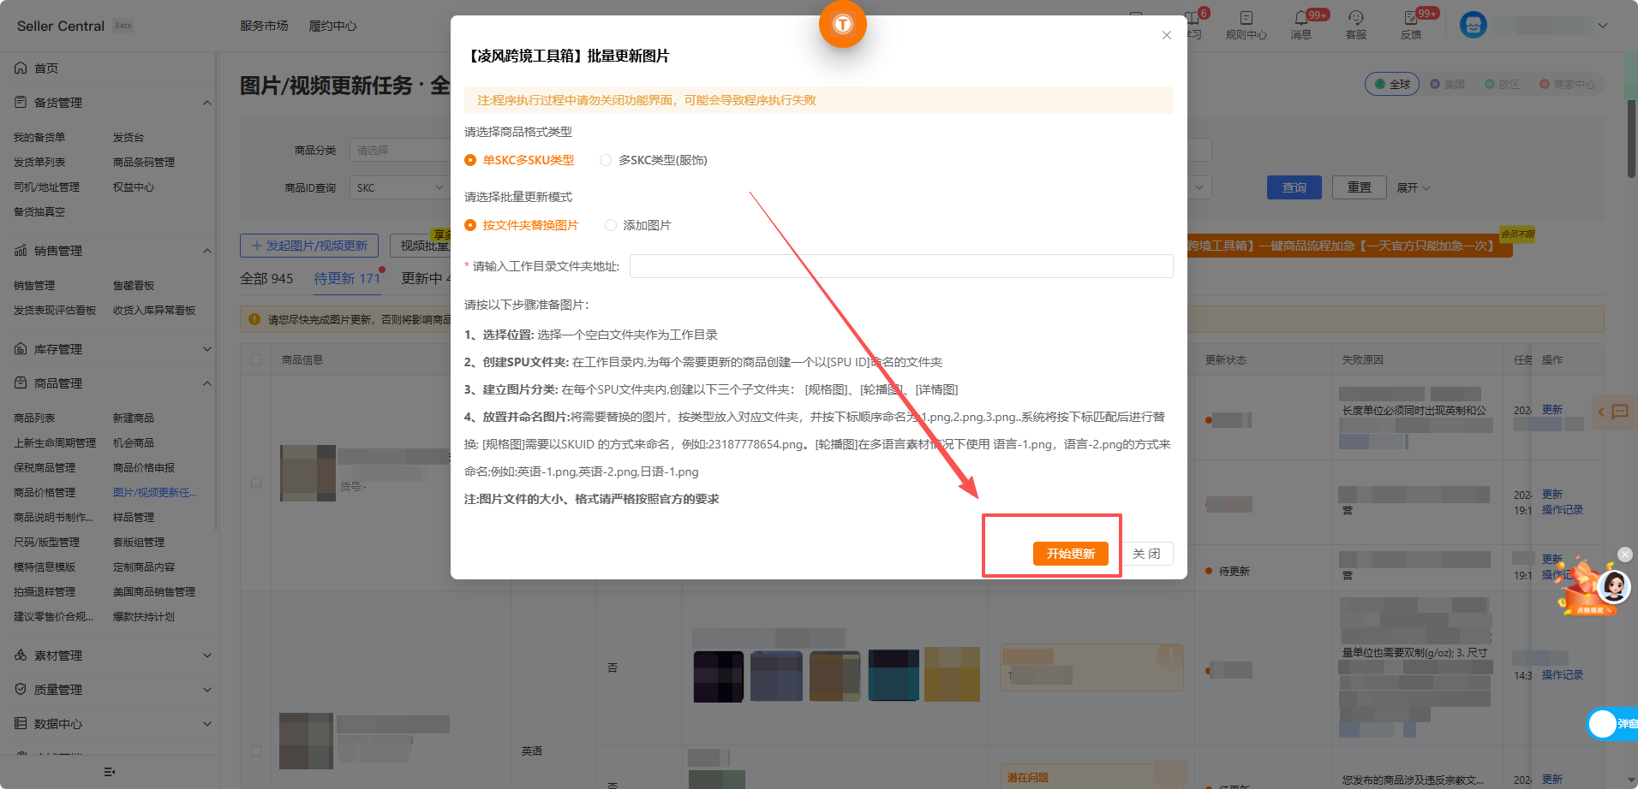The image size is (1638, 789).
Task: Click 展开 to expand filters
Action: [x=1414, y=187]
